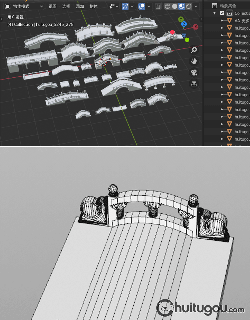250x320 pixels.
Task: Click the blue Z axis gizmo ball
Action: click(184, 24)
